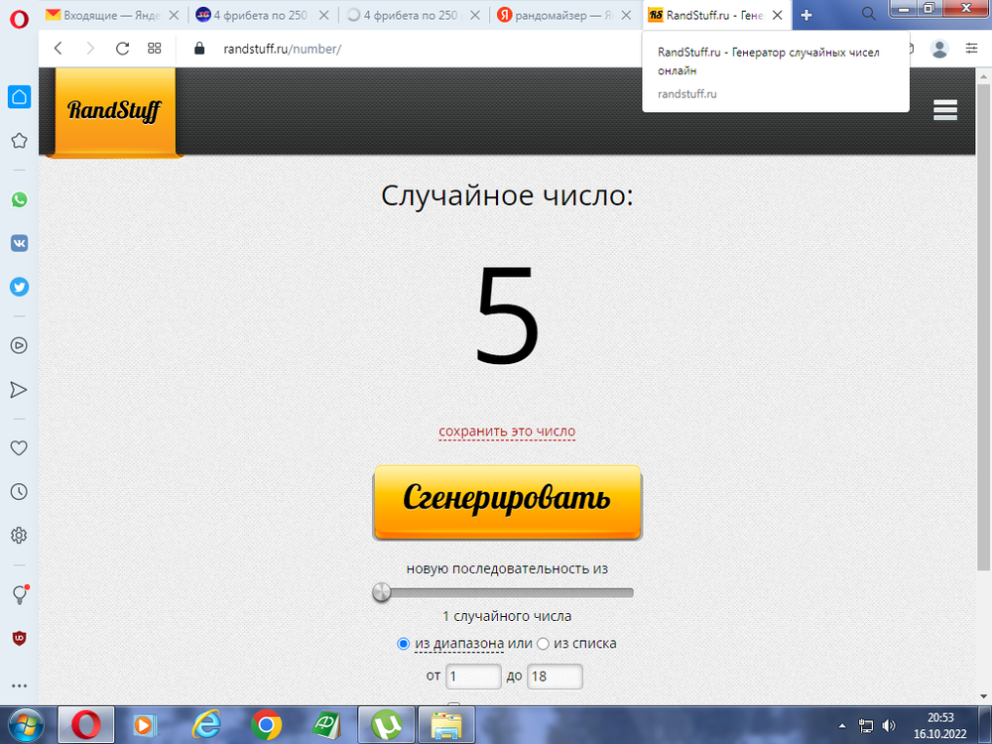The height and width of the screenshot is (744, 992).
Task: Click the generated number 5
Action: [x=507, y=315]
